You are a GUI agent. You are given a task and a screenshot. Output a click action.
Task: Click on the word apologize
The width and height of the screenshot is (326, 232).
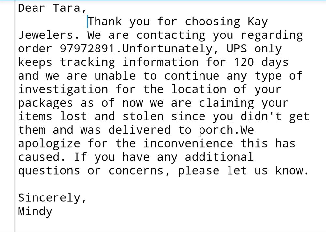pyautogui.click(x=49, y=144)
